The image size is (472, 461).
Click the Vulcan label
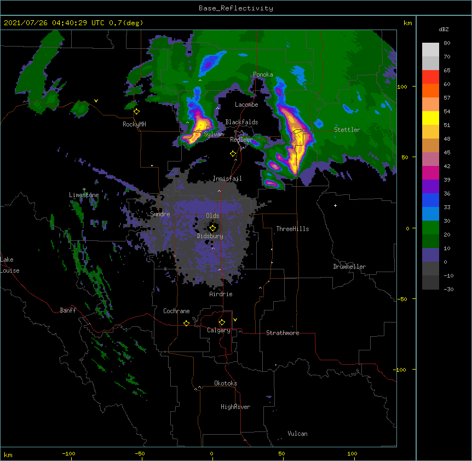(x=297, y=434)
